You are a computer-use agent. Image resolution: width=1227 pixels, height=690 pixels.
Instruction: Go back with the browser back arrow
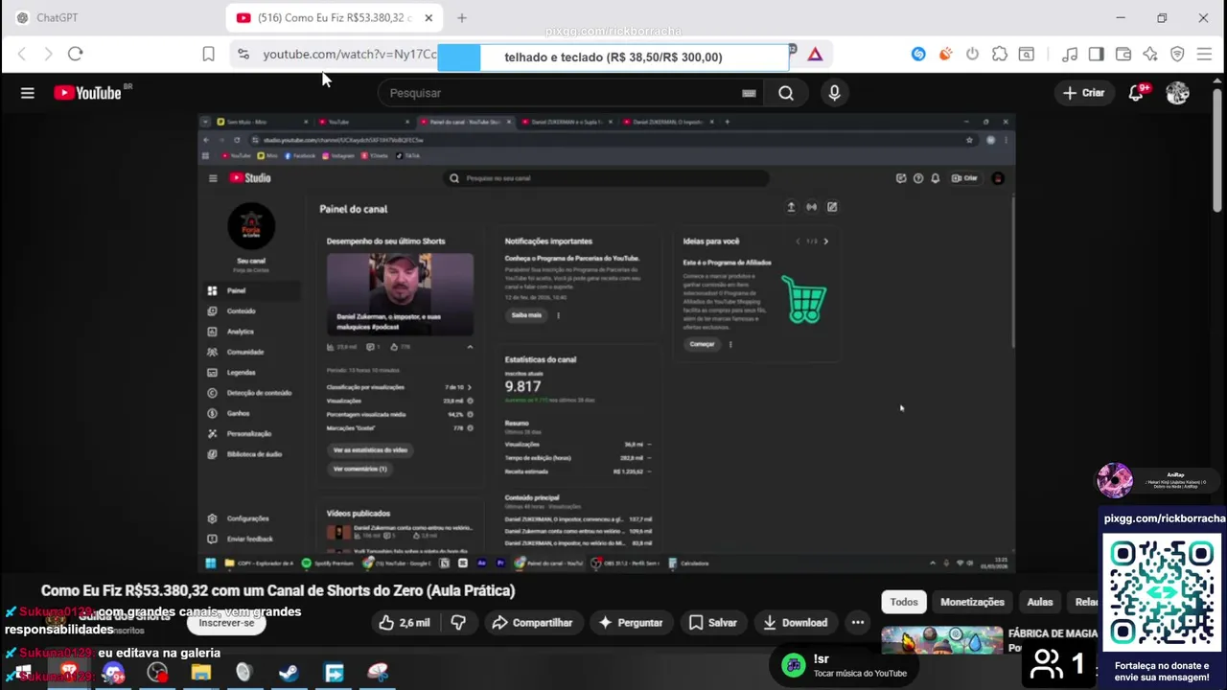click(x=21, y=54)
